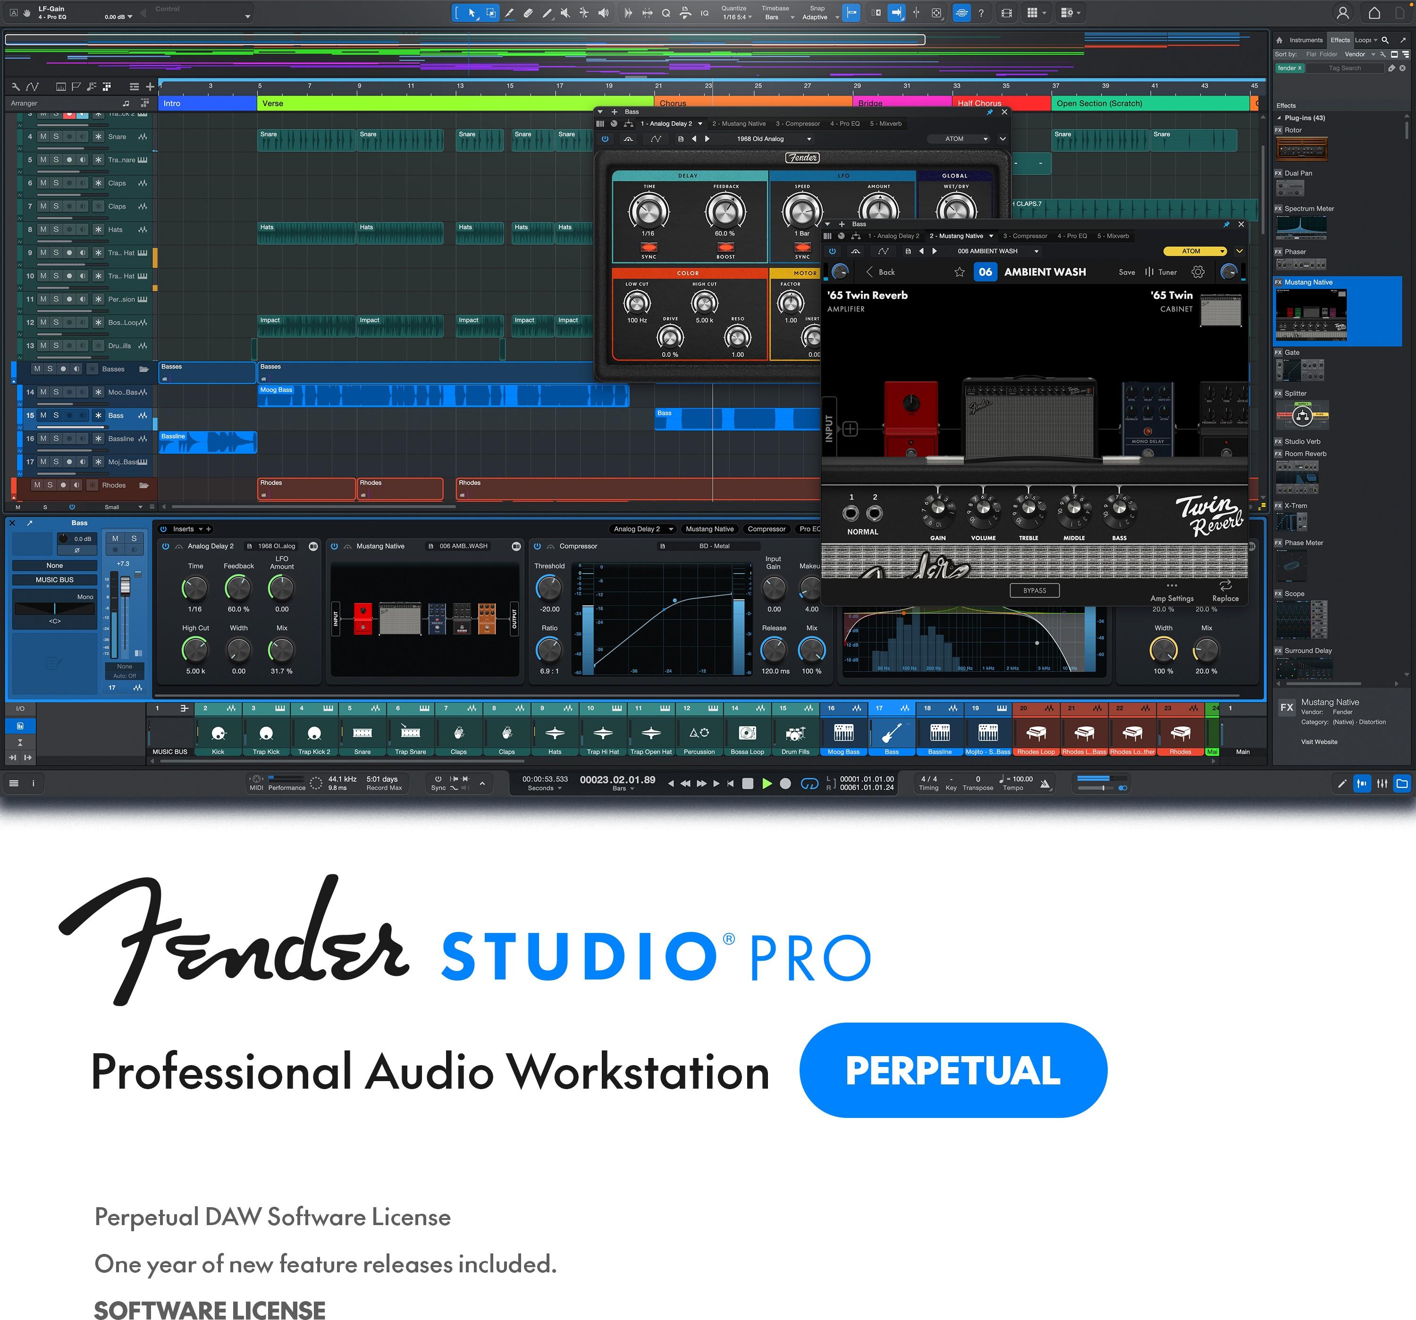Solo the Snare track on track 4

(56, 137)
